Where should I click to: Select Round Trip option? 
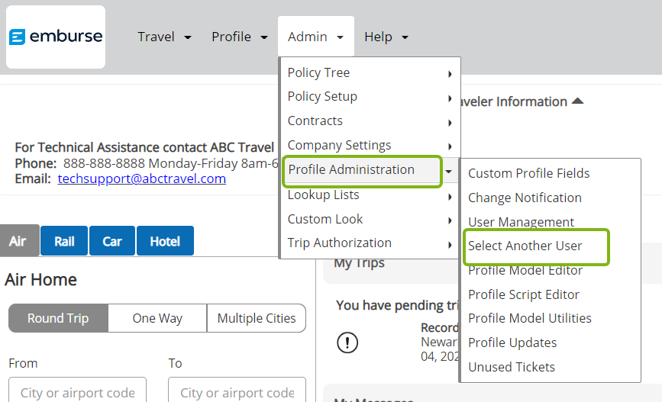pos(58,318)
